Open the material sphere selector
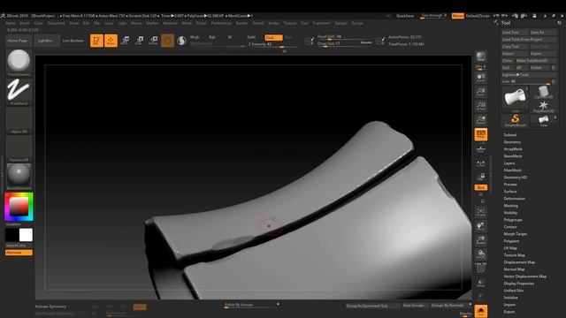The height and width of the screenshot is (318, 566). pyautogui.click(x=19, y=177)
